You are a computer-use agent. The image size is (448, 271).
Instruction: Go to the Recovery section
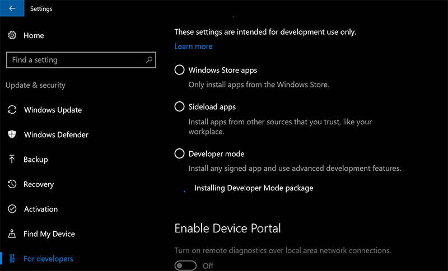pos(39,184)
